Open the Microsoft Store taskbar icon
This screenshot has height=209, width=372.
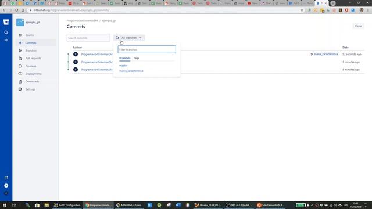coord(37,205)
